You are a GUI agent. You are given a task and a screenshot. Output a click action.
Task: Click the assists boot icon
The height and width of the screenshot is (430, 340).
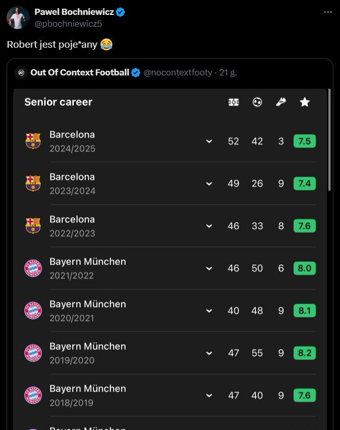click(x=281, y=102)
